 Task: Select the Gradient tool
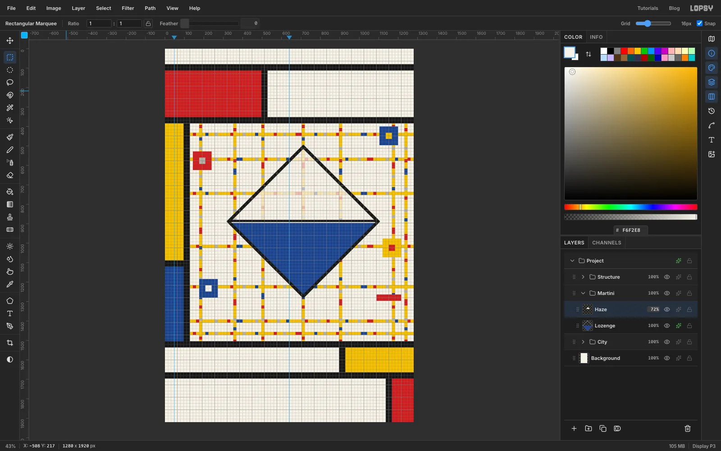click(x=10, y=204)
